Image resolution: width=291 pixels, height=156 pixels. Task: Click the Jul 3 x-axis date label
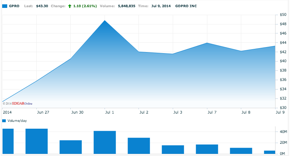pos(178,113)
